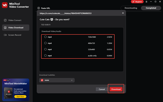Click the Paste URL label
This screenshot has width=163, height=102.
pos(45,8)
